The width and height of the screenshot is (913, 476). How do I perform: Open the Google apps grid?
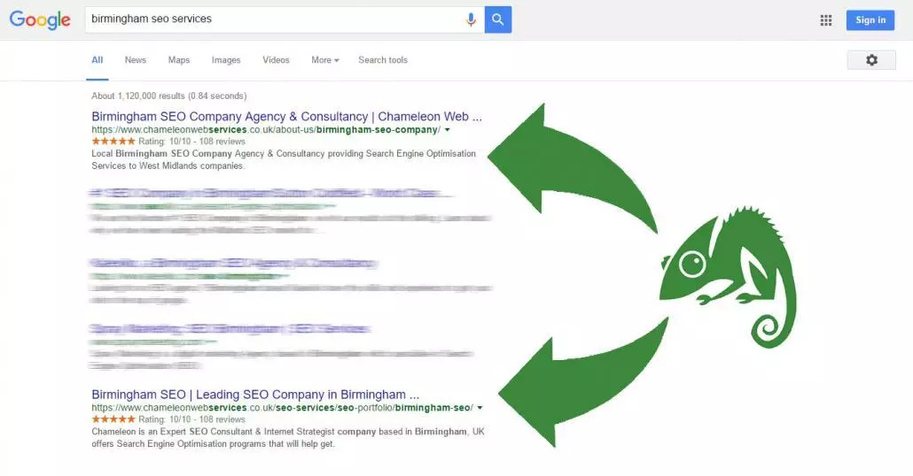[825, 20]
